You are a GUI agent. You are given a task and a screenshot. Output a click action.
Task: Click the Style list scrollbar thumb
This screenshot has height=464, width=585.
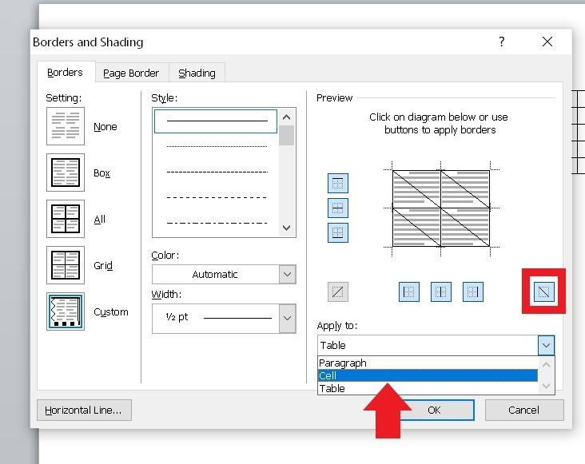[x=287, y=135]
